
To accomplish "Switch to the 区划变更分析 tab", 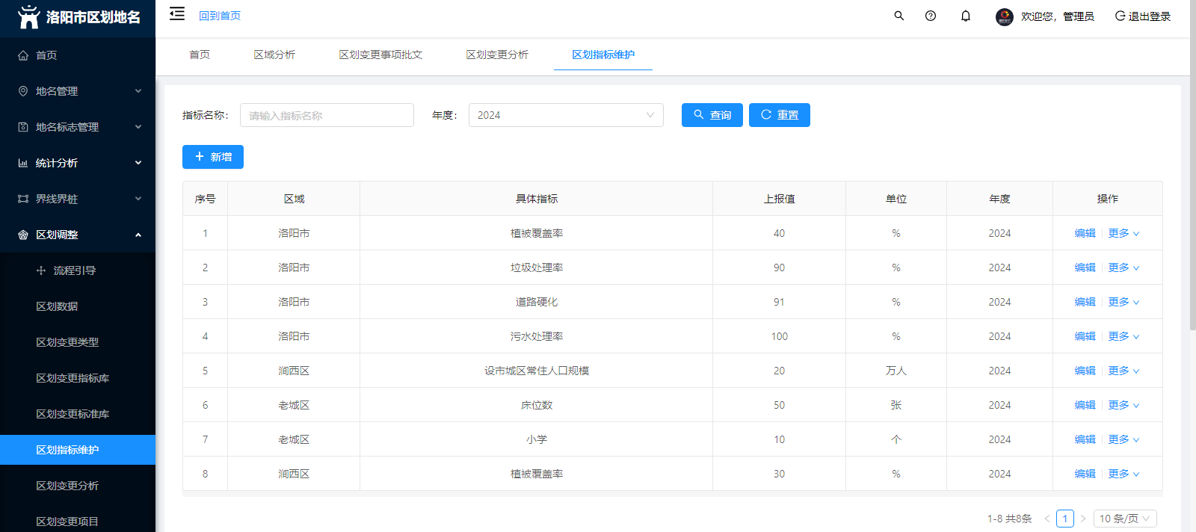I will (497, 55).
